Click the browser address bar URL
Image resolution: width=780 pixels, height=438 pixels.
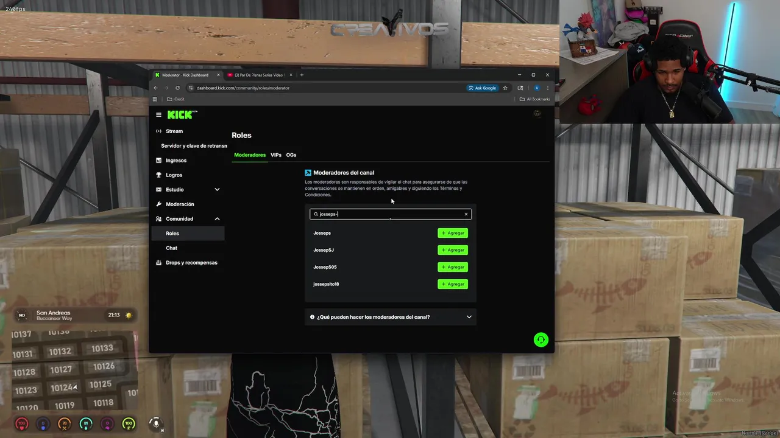click(243, 88)
